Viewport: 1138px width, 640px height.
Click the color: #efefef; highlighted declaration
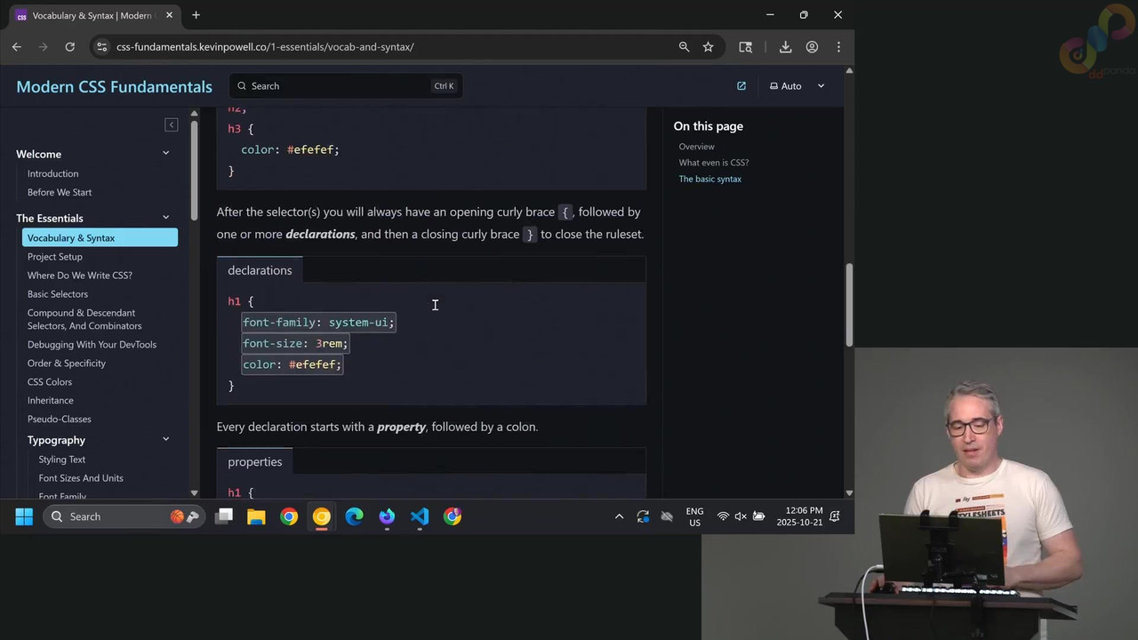point(292,364)
